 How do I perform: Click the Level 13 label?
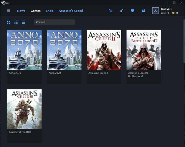[165, 13]
